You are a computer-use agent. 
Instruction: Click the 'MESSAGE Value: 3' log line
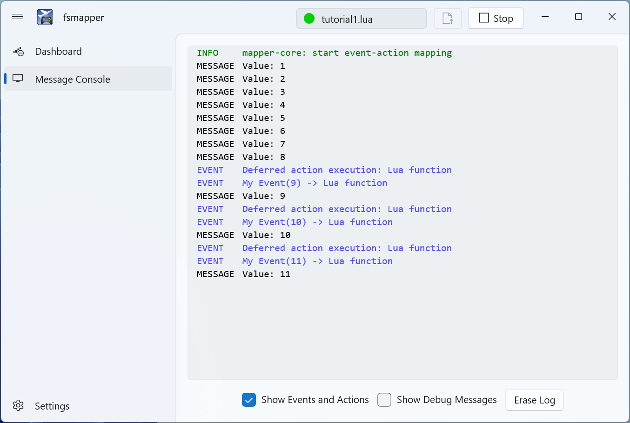241,92
